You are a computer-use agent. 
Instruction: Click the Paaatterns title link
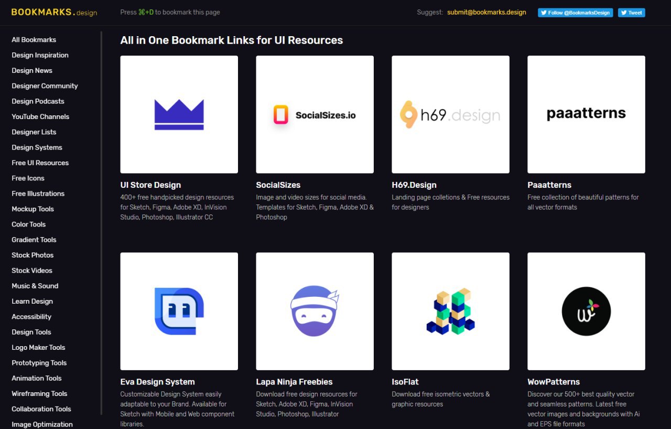[x=549, y=185]
